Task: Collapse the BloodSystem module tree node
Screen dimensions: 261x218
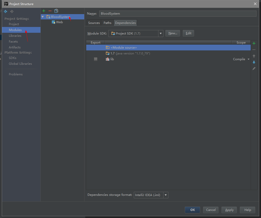Action: pos(43,17)
